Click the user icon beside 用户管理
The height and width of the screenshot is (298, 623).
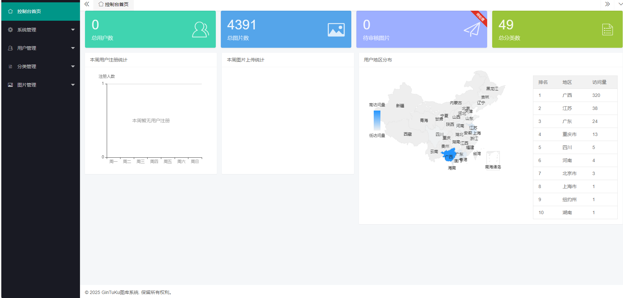(10, 48)
